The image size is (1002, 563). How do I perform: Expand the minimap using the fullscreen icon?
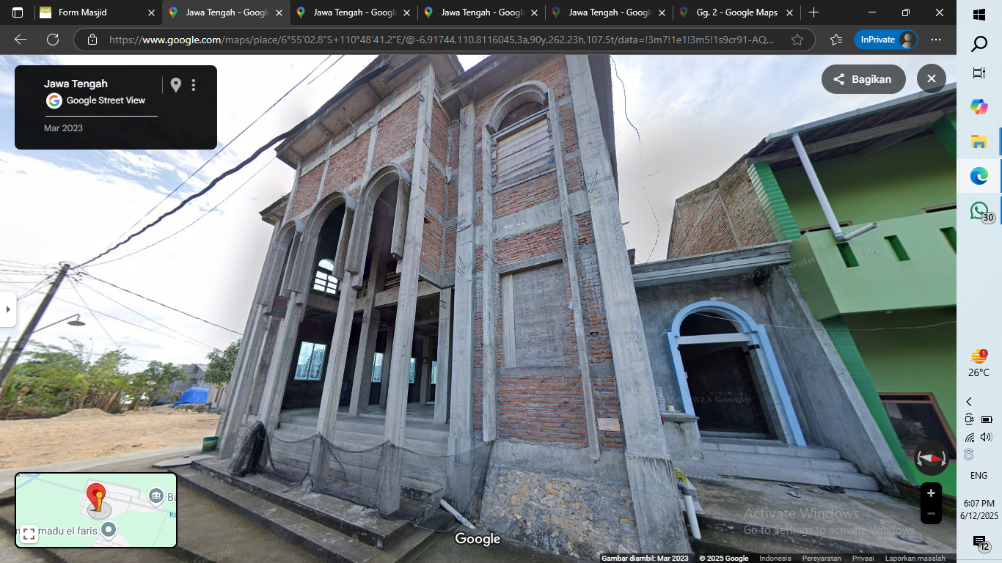(29, 534)
